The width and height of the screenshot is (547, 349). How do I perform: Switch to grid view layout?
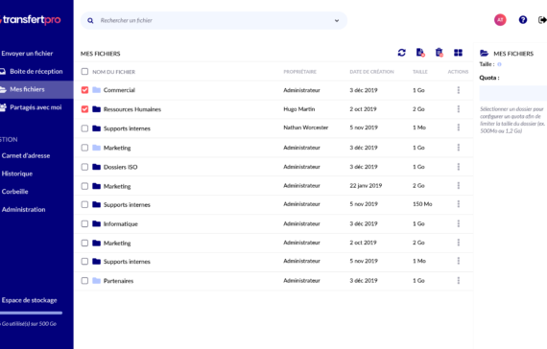pyautogui.click(x=458, y=53)
